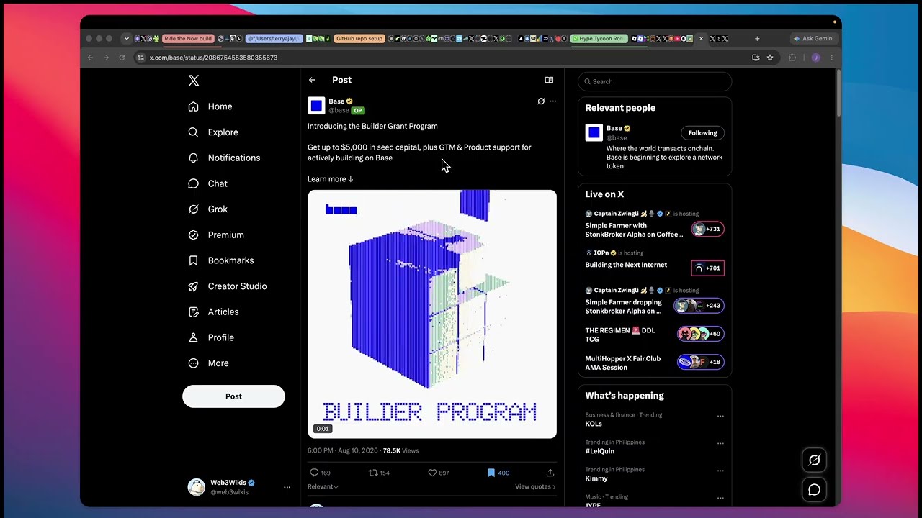Open the View quotes link
Screen dimensions: 922x518
tap(535, 487)
